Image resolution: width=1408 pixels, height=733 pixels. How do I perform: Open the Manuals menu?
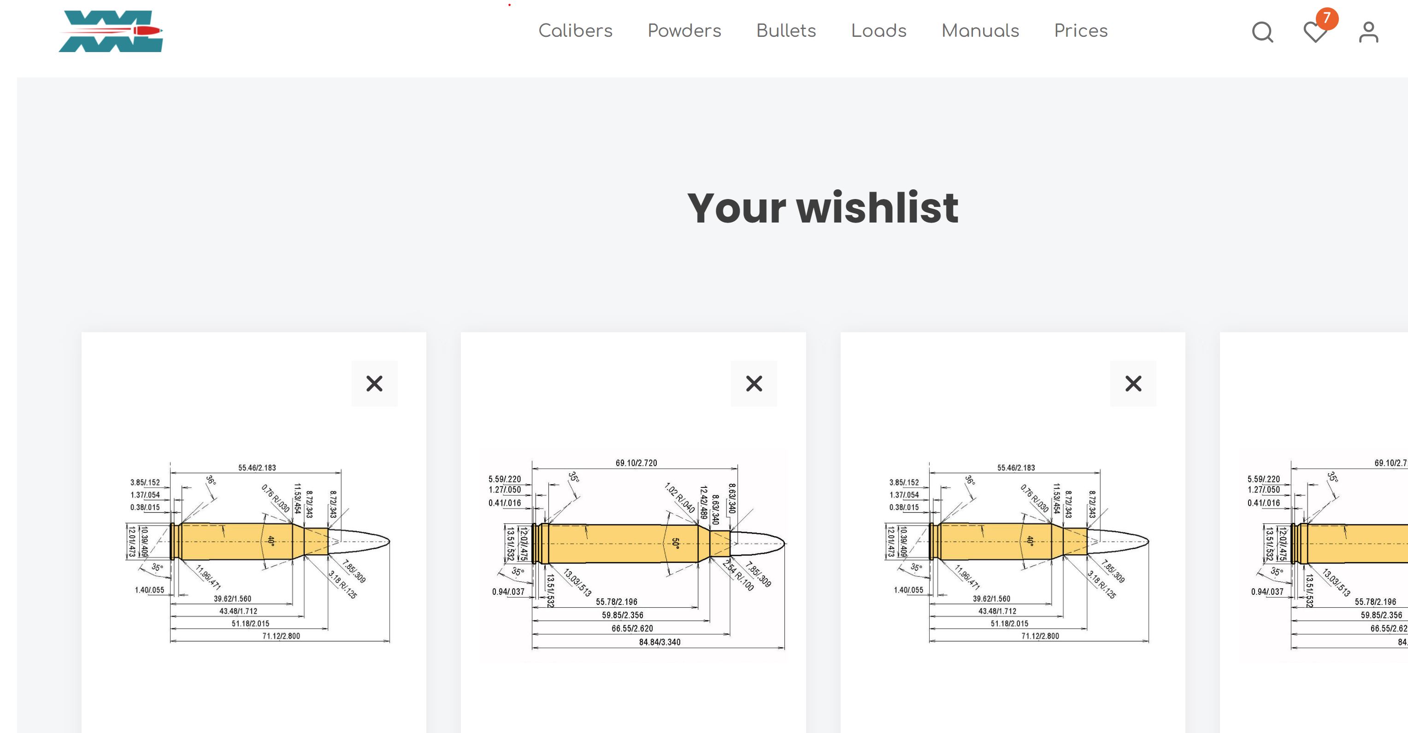pos(981,30)
